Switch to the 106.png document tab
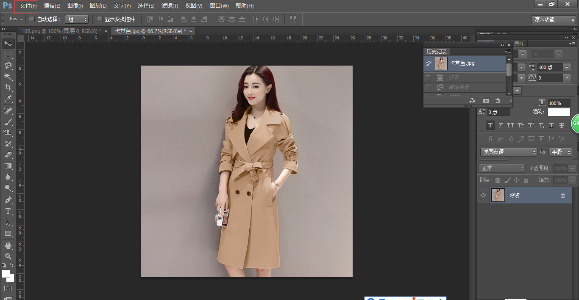This screenshot has width=579, height=300. [x=59, y=31]
